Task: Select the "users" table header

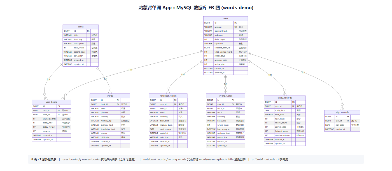Action: coord(226,18)
